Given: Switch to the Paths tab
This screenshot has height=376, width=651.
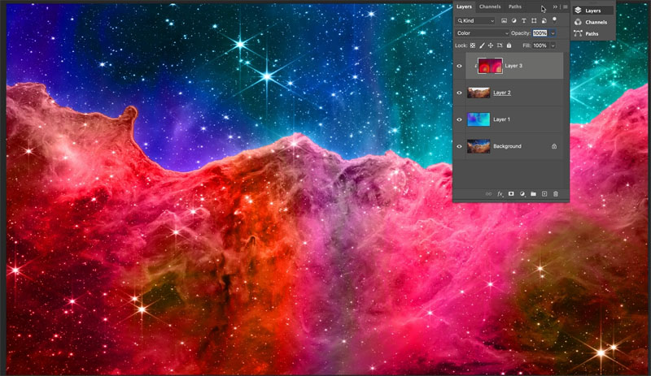Looking at the screenshot, I should coord(515,6).
